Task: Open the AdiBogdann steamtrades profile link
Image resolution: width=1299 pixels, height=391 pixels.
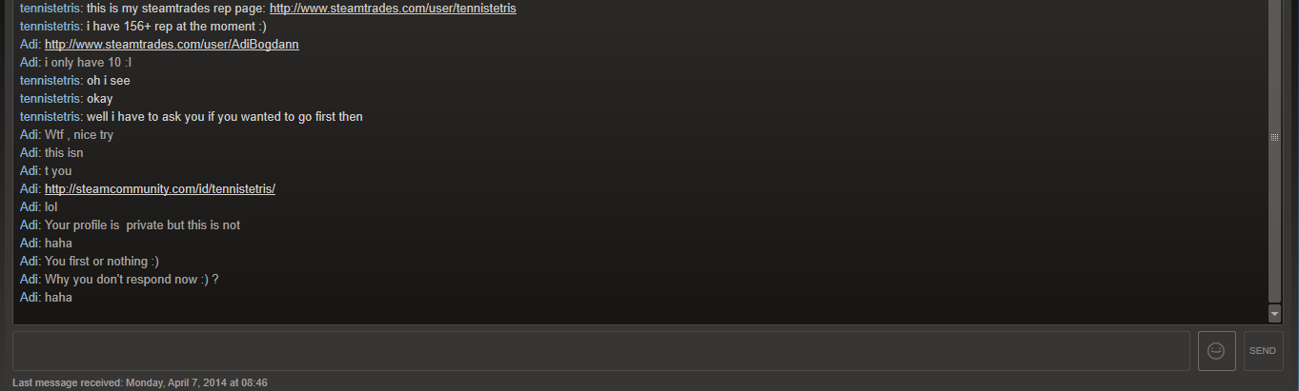Action: [x=172, y=45]
